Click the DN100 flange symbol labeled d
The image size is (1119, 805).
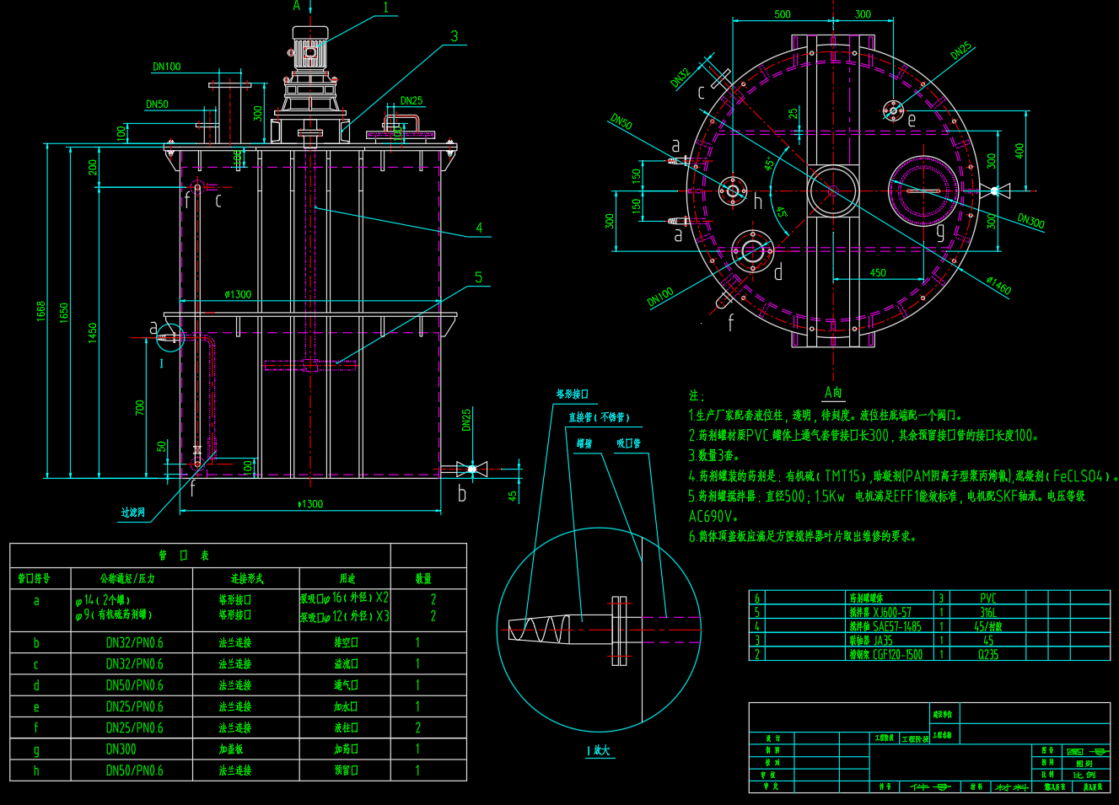tap(752, 250)
